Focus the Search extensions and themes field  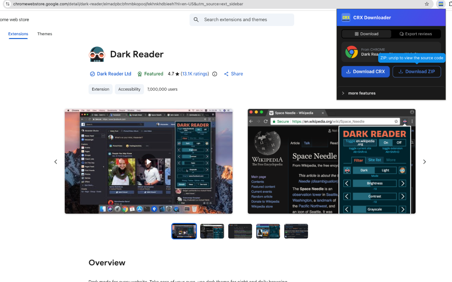click(x=242, y=20)
